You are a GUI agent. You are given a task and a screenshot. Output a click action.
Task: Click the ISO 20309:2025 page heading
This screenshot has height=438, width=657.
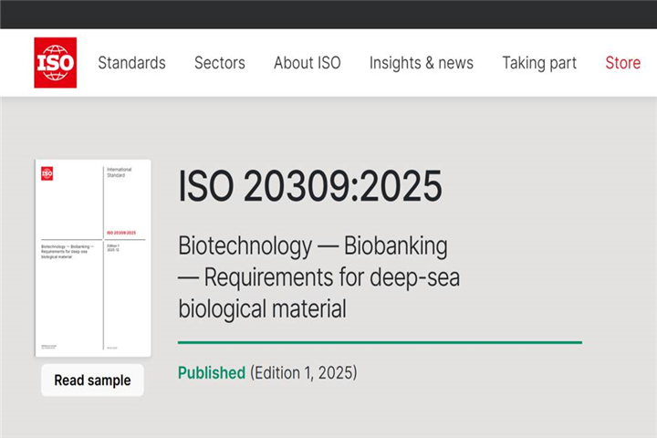pyautogui.click(x=309, y=187)
